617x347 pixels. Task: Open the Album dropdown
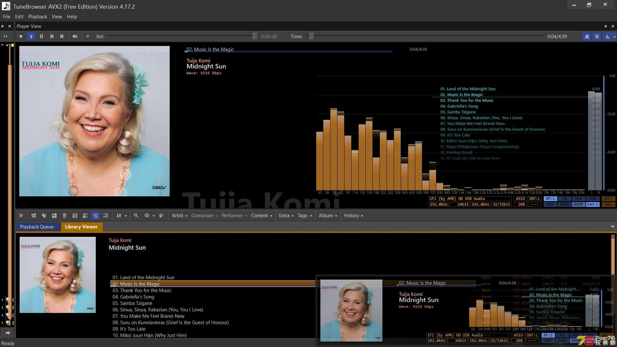click(328, 216)
